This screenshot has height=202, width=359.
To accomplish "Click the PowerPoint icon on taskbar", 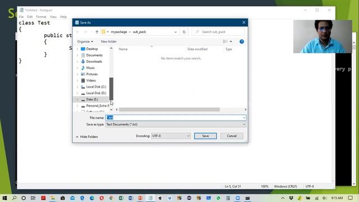I will point(140,198).
